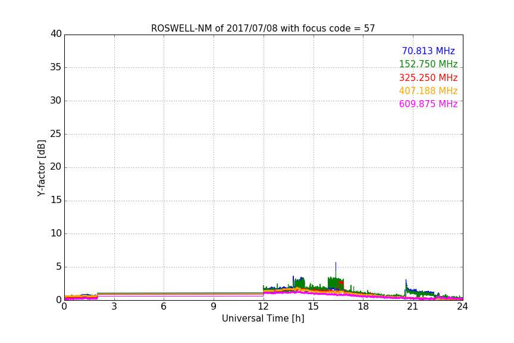Click the plot title ROSWELL-NM of 2017/07/08
Screen dimensions: 514x343
click(263, 29)
